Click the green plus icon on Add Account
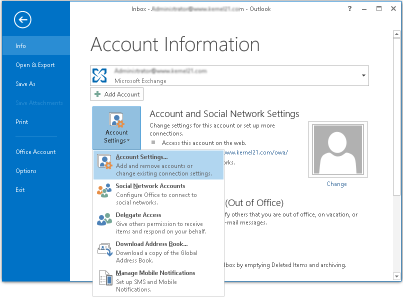This screenshot has width=403, height=300. tap(97, 94)
